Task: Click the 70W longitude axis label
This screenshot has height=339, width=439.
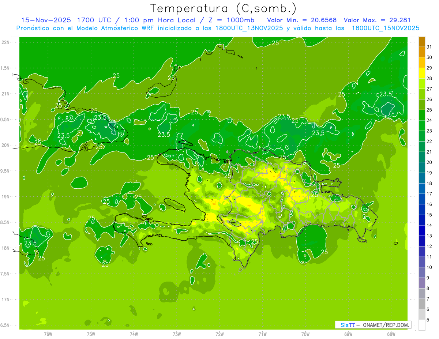Action: (305, 334)
